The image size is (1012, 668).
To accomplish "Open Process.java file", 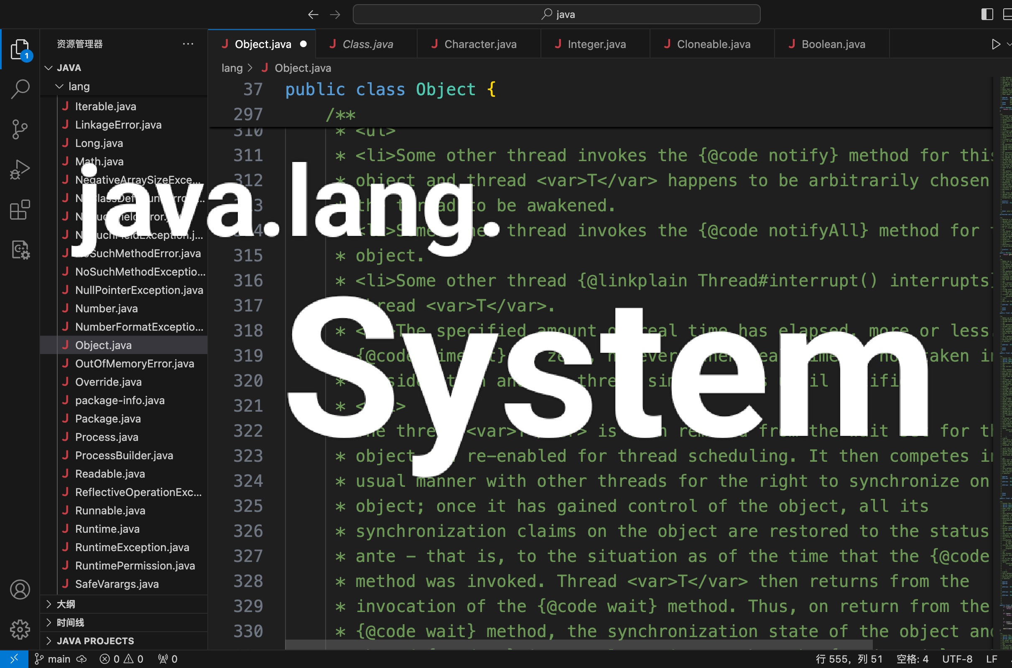I will (124, 437).
